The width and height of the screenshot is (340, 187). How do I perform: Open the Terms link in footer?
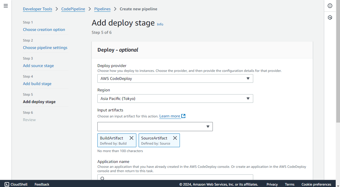click(x=290, y=184)
